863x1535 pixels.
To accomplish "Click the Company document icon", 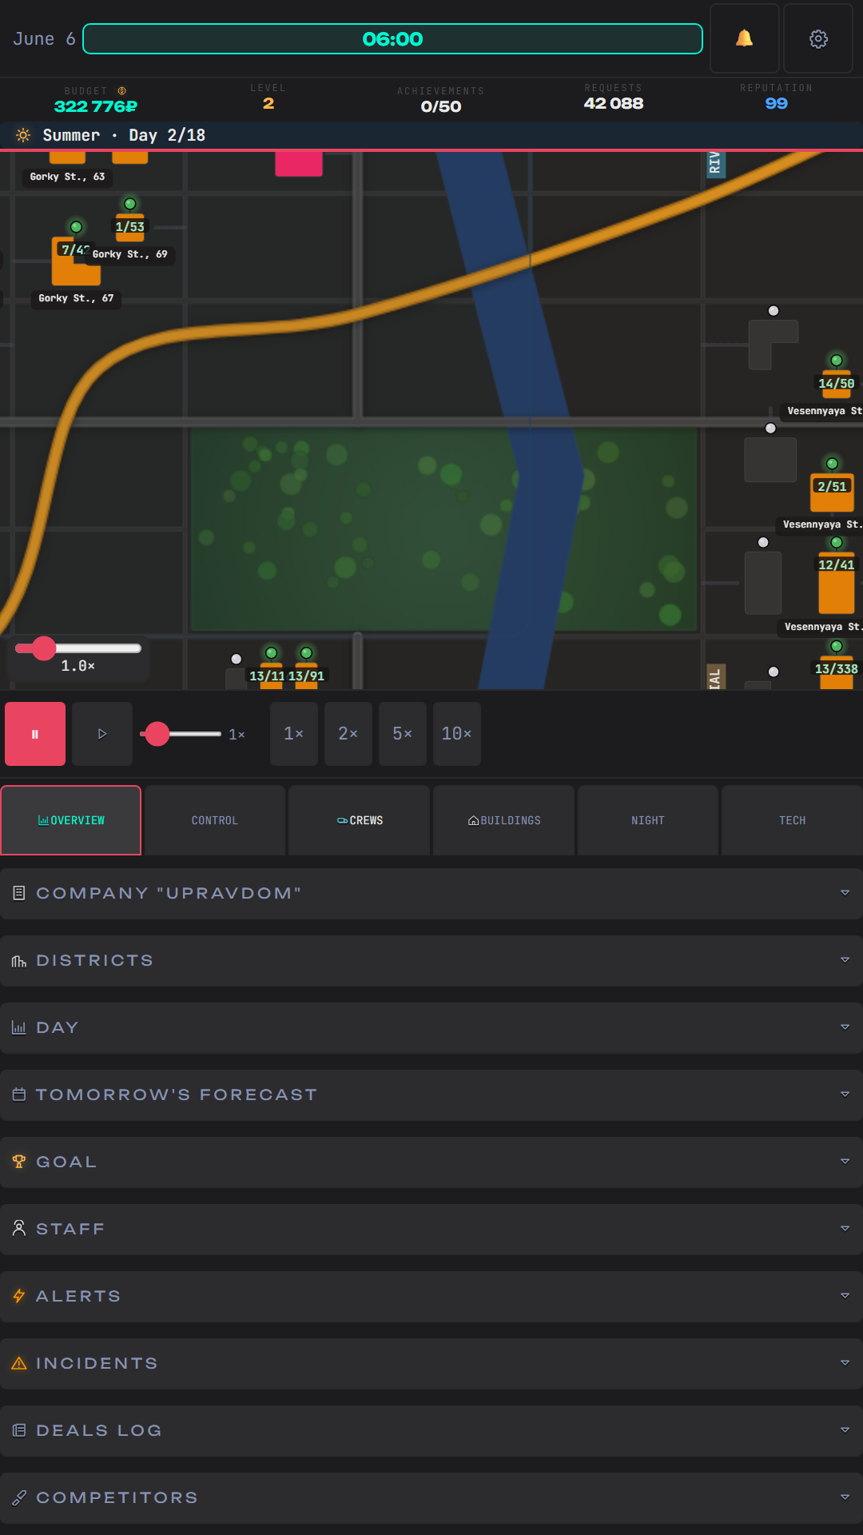I will coord(19,893).
